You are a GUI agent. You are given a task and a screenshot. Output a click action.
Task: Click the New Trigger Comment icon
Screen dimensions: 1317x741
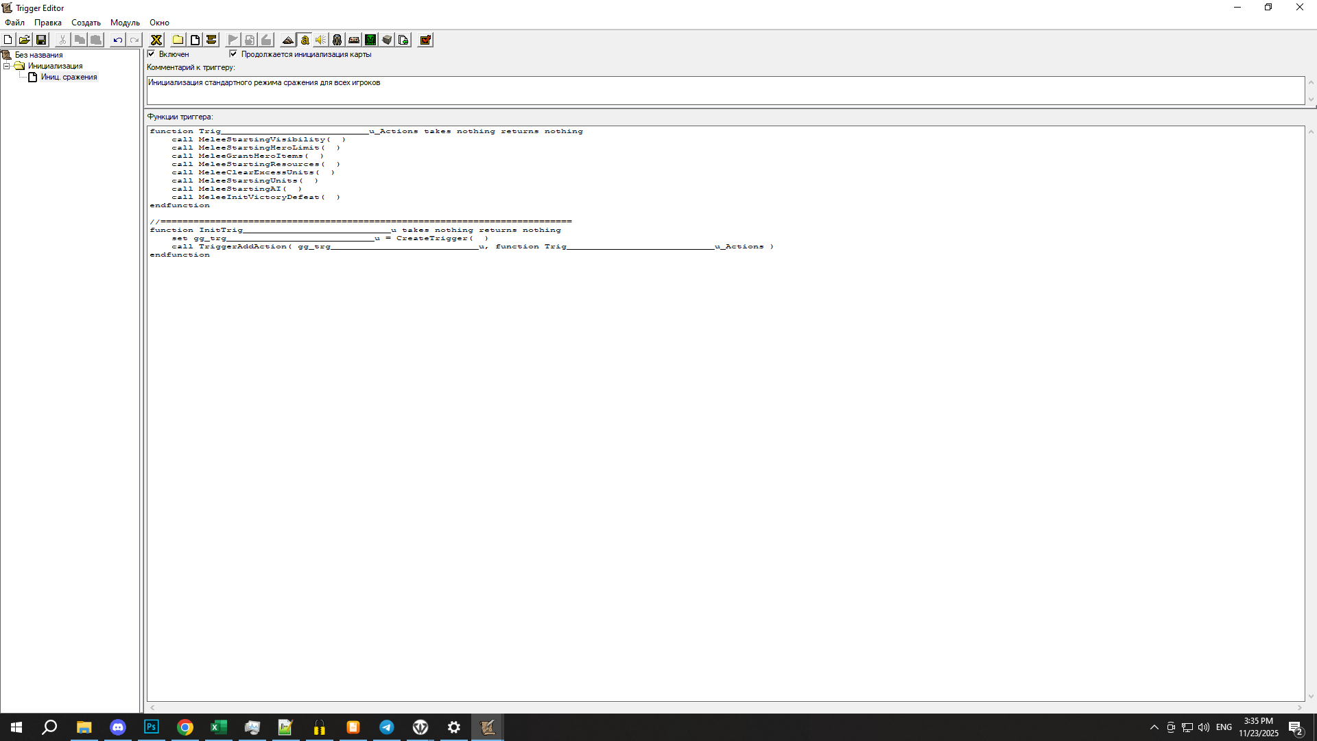(x=211, y=40)
